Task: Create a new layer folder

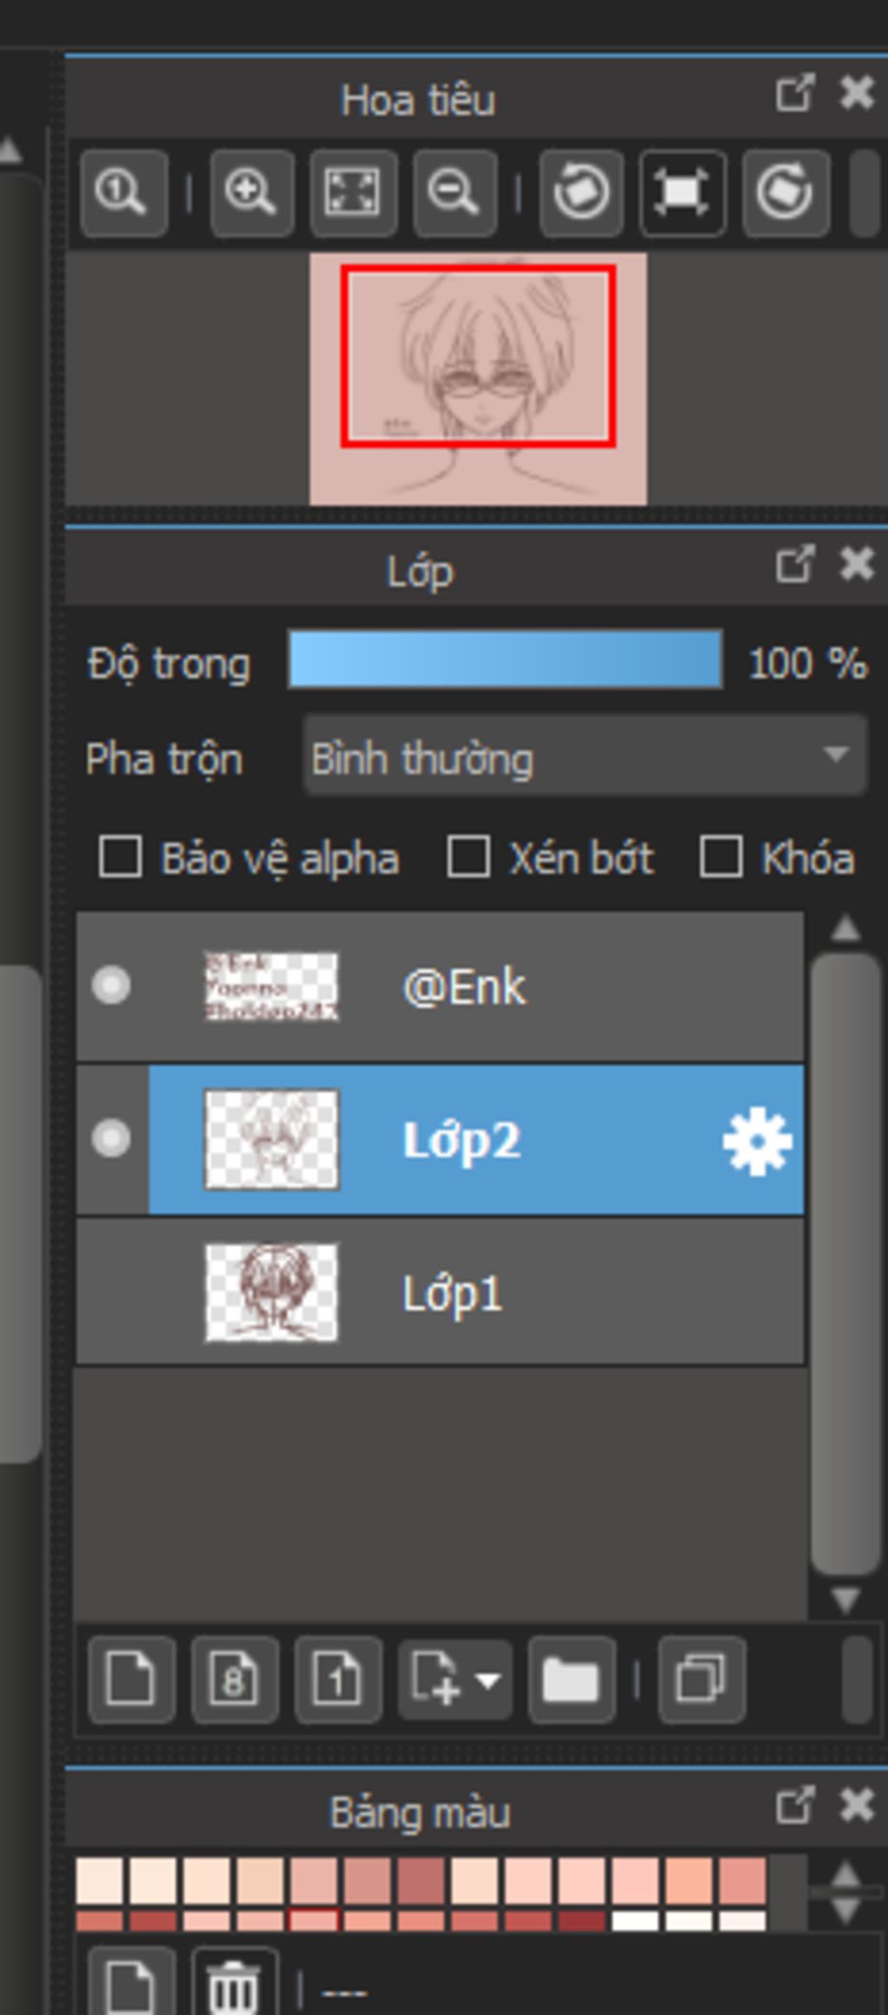Action: pyautogui.click(x=571, y=1679)
